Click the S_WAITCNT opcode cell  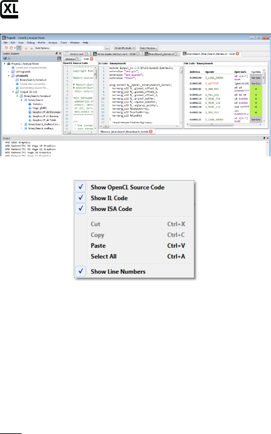click(x=212, y=84)
